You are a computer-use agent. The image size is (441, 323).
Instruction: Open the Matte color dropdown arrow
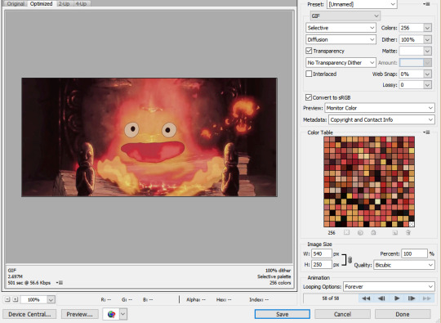point(427,51)
